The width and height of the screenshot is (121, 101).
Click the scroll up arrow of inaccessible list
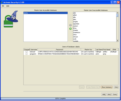pyautogui.click(x=117, y=13)
